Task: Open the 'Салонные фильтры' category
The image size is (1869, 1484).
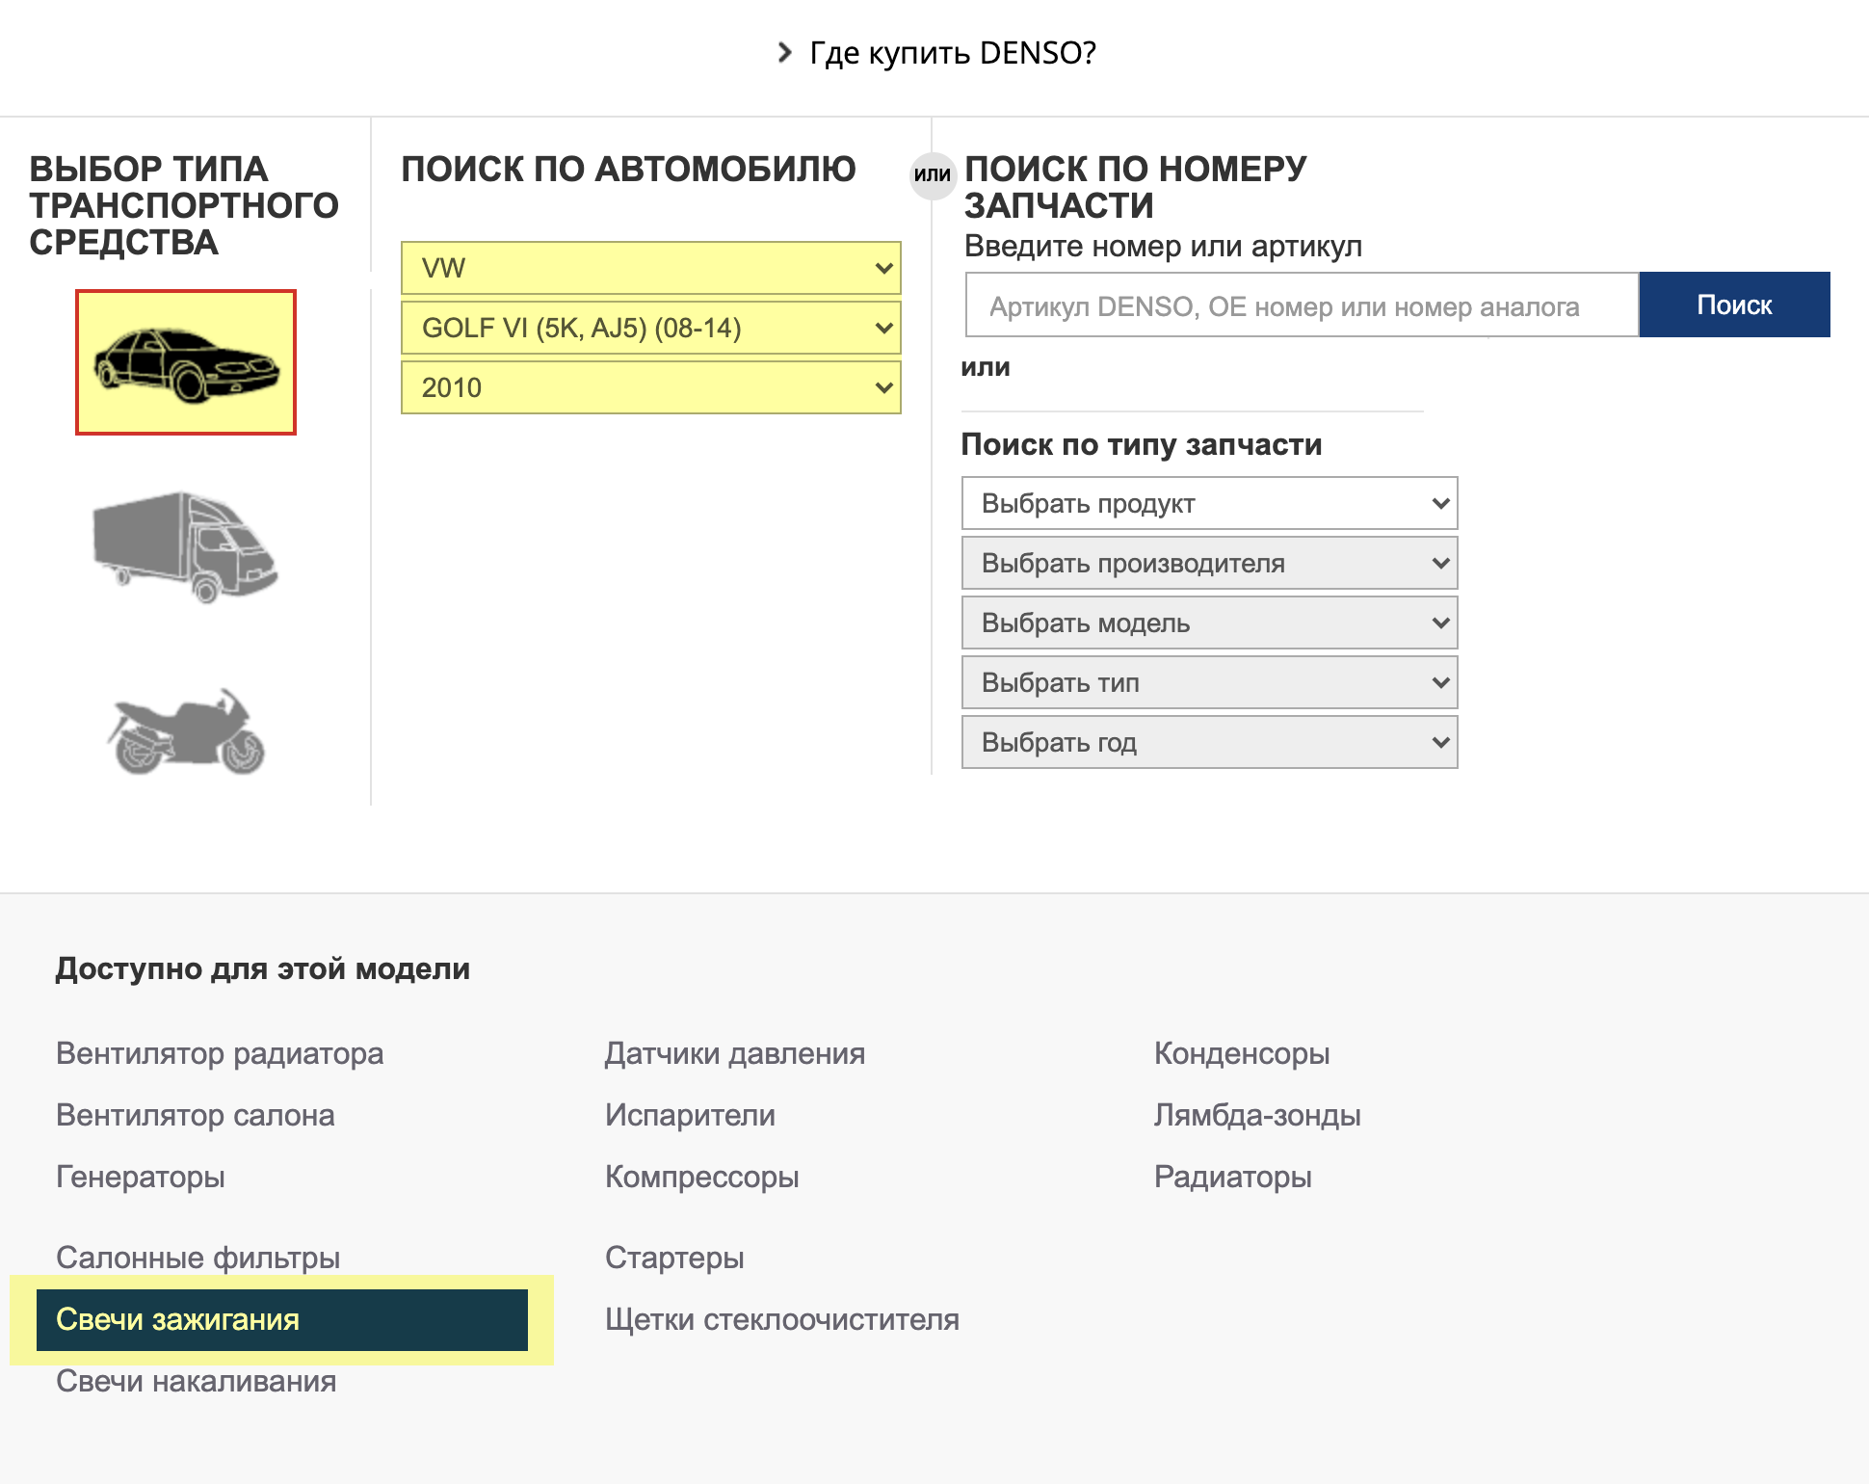Action: click(x=198, y=1258)
